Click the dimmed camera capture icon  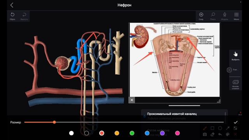(205, 135)
